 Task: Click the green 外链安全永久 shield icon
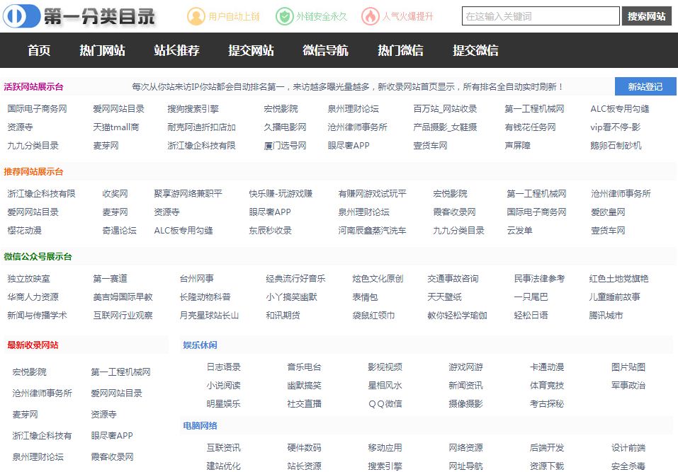285,16
